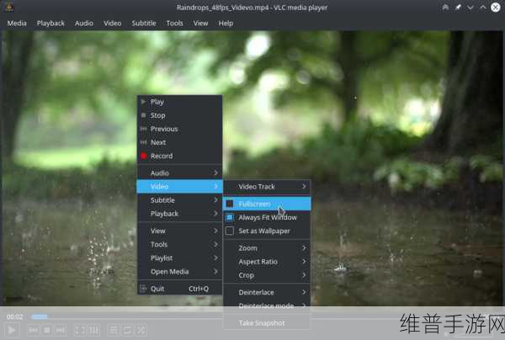Open the Aspect Ratio submenu
The height and width of the screenshot is (340, 505).
tap(267, 262)
